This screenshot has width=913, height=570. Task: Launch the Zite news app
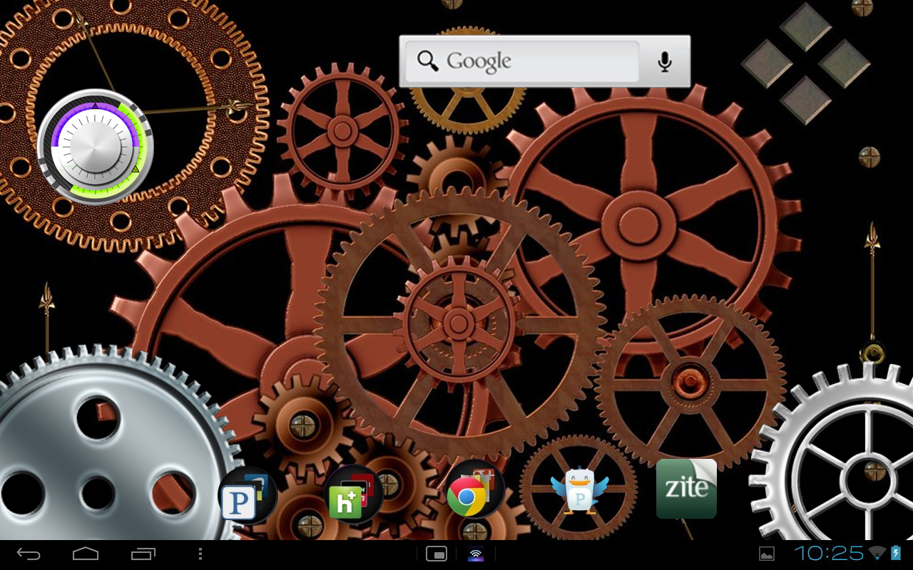686,489
